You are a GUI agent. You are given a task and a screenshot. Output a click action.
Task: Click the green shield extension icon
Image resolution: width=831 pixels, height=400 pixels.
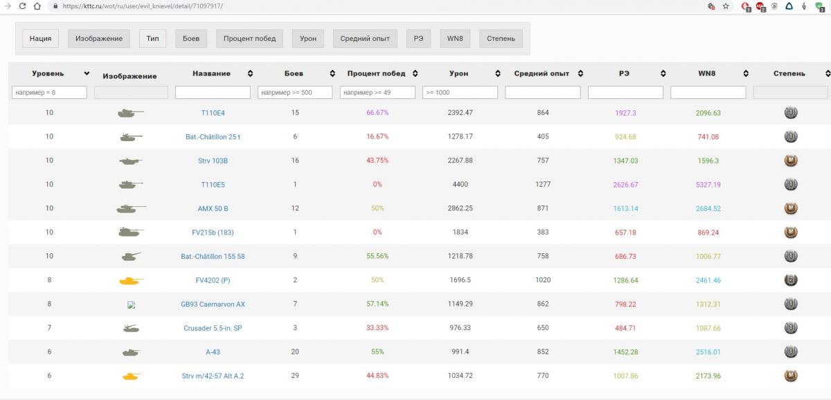pos(819,6)
